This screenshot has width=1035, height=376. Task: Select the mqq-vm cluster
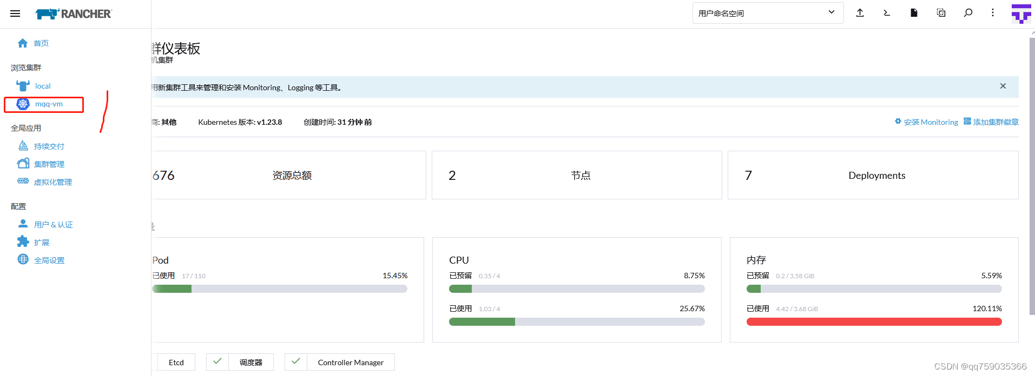click(49, 104)
